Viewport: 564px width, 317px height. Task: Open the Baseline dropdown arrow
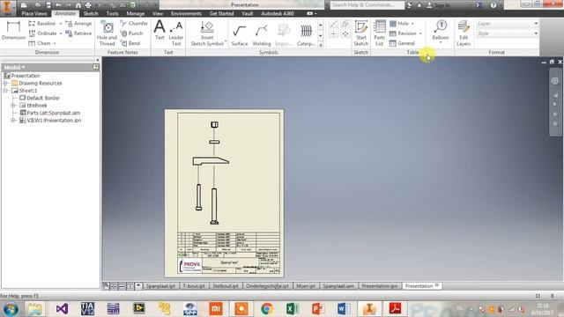click(61, 24)
